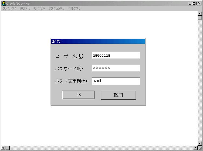Cancel logon with the 取消 button

tap(119, 95)
